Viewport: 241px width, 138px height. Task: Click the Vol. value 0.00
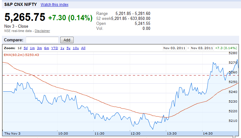[146, 29]
